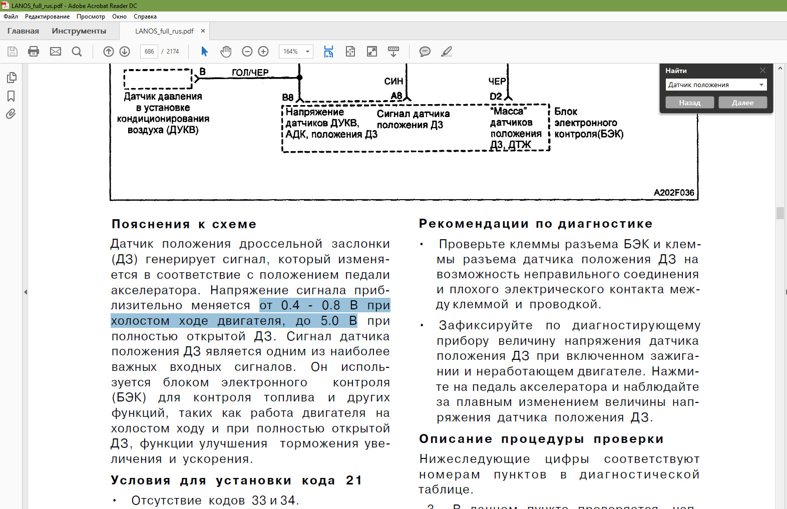Open the Find field history dropdown arrow

click(761, 85)
